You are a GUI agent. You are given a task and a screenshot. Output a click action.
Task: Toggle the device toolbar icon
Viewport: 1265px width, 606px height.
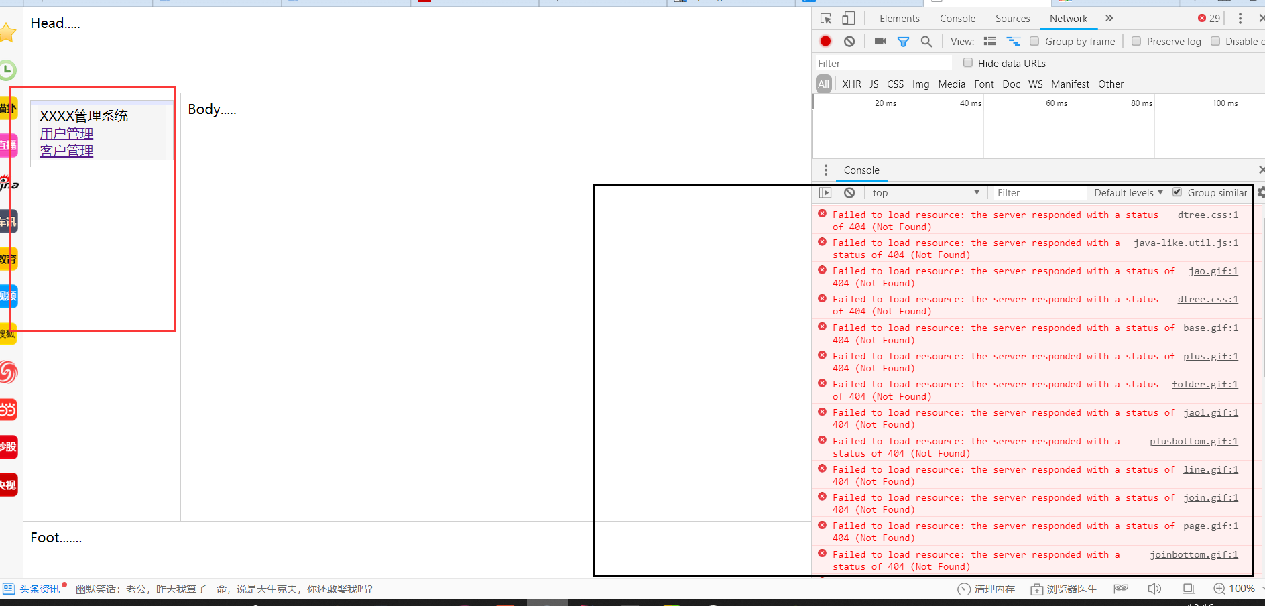pyautogui.click(x=849, y=19)
